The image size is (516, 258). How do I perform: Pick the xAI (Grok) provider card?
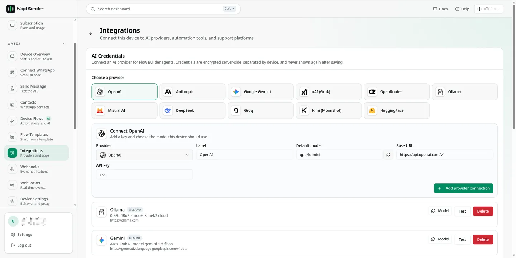click(329, 92)
